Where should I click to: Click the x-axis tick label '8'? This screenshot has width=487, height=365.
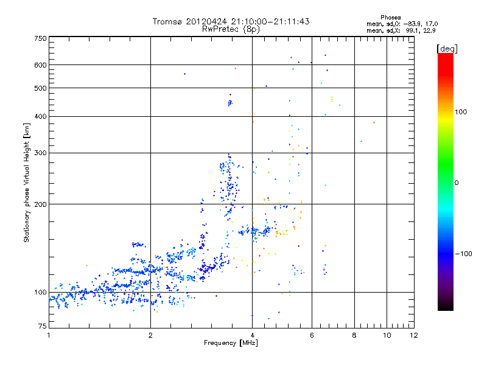[354, 335]
